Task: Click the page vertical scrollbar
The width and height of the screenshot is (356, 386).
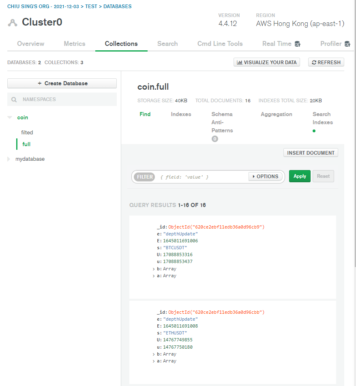Action: 355,133
